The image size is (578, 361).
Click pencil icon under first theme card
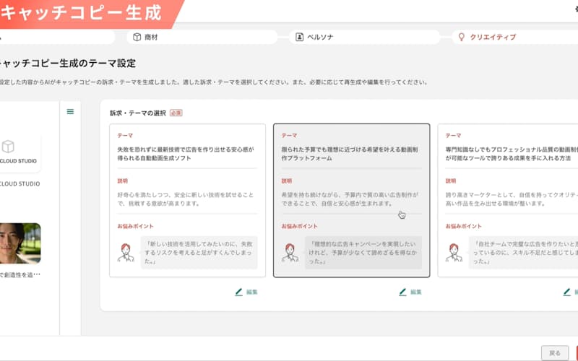[x=239, y=292]
